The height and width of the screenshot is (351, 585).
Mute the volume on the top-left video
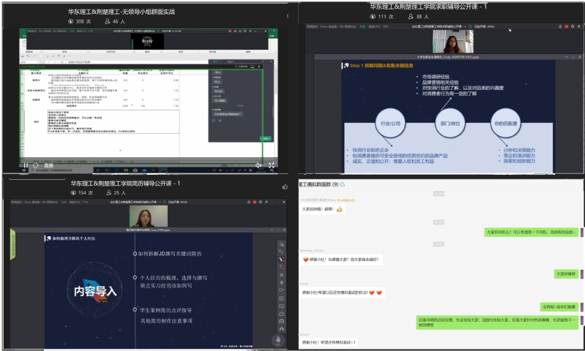[x=258, y=166]
